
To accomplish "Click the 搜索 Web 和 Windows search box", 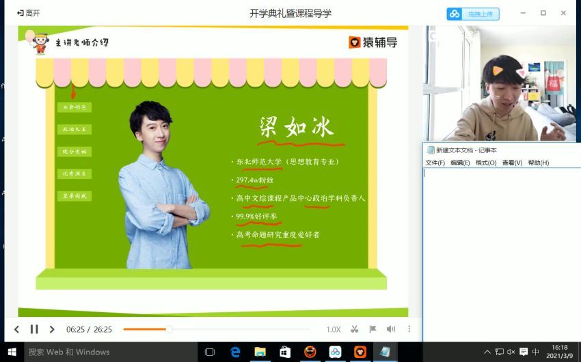I will 111,352.
